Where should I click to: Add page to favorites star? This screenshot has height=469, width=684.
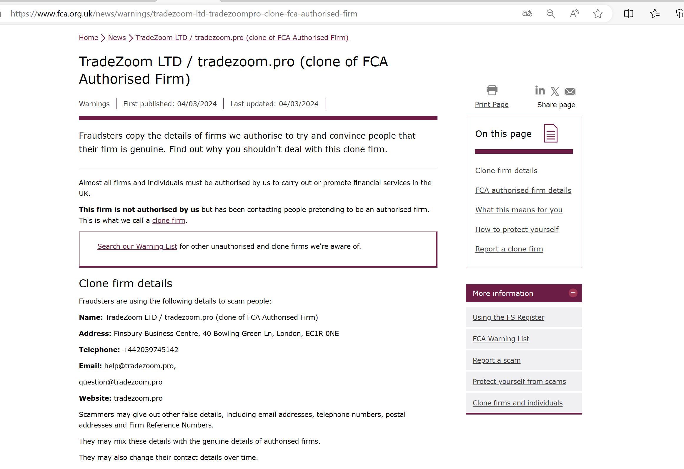pos(598,14)
